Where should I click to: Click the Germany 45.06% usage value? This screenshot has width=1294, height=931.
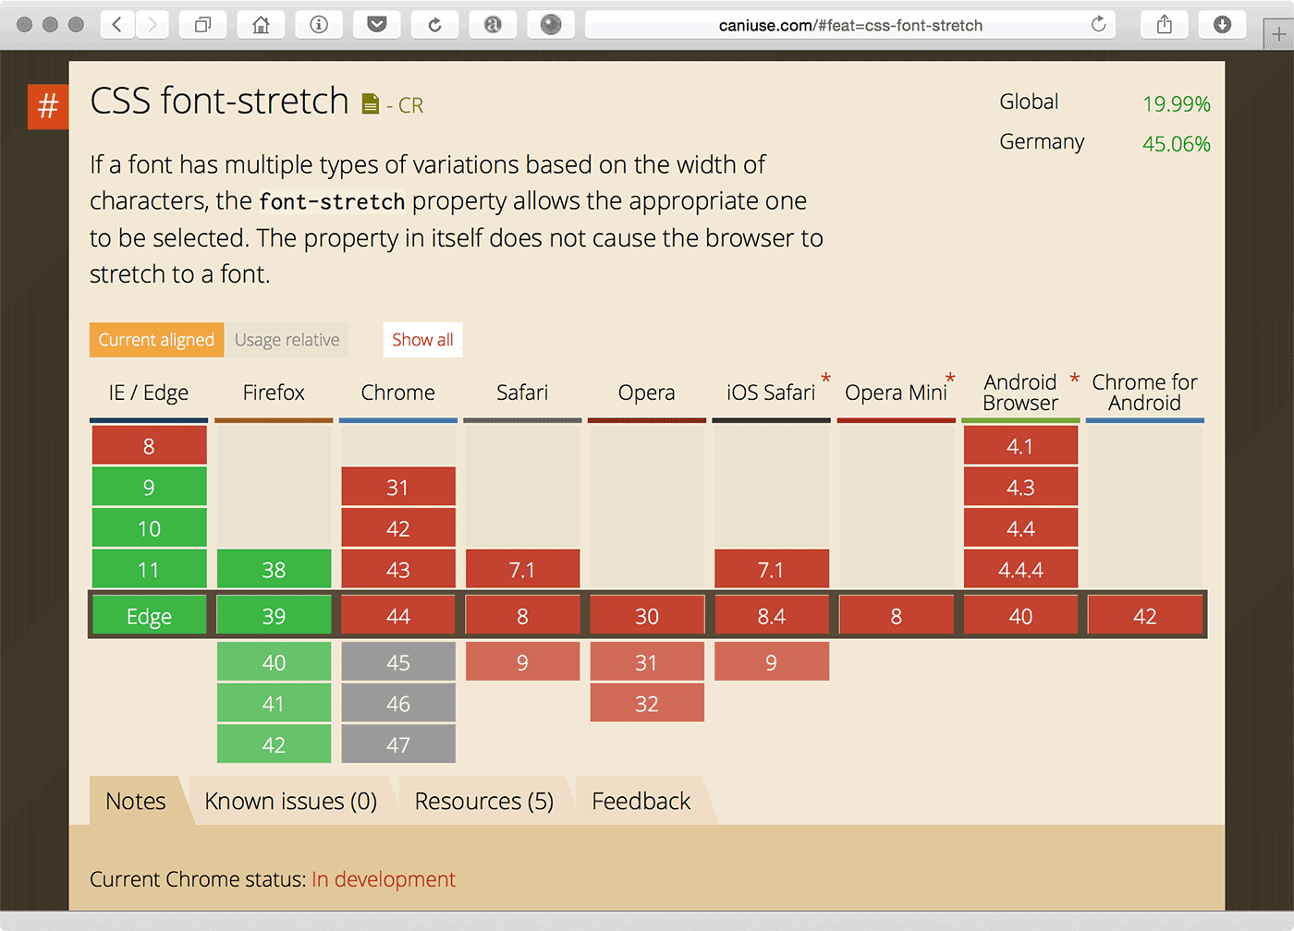coord(1176,143)
